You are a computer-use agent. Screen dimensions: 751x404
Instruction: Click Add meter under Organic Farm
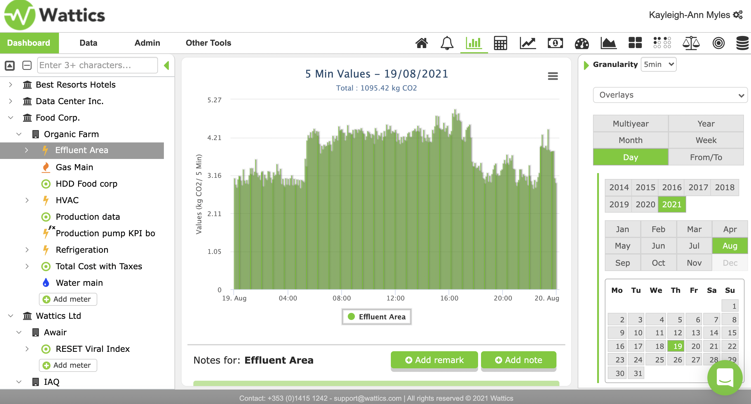coord(68,299)
